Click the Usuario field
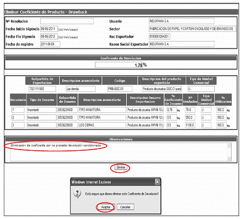Image resolution: width=242 pixels, height=219 pixels. [x=181, y=21]
